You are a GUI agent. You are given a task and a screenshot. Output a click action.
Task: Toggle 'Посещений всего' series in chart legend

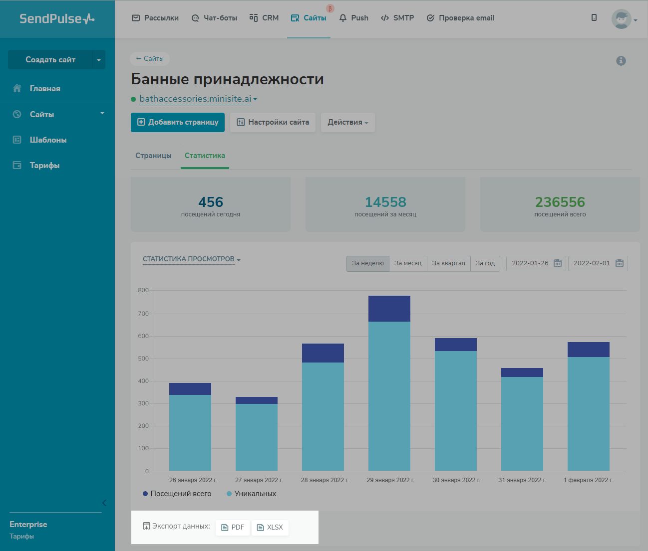tap(177, 494)
